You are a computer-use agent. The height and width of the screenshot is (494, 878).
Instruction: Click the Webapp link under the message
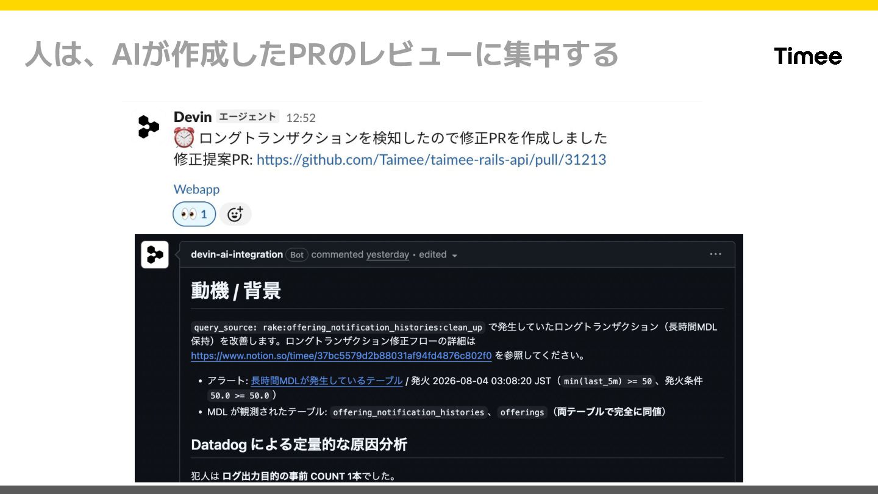(x=196, y=189)
